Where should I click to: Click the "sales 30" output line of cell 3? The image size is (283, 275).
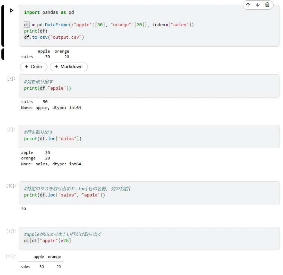[x=34, y=102]
